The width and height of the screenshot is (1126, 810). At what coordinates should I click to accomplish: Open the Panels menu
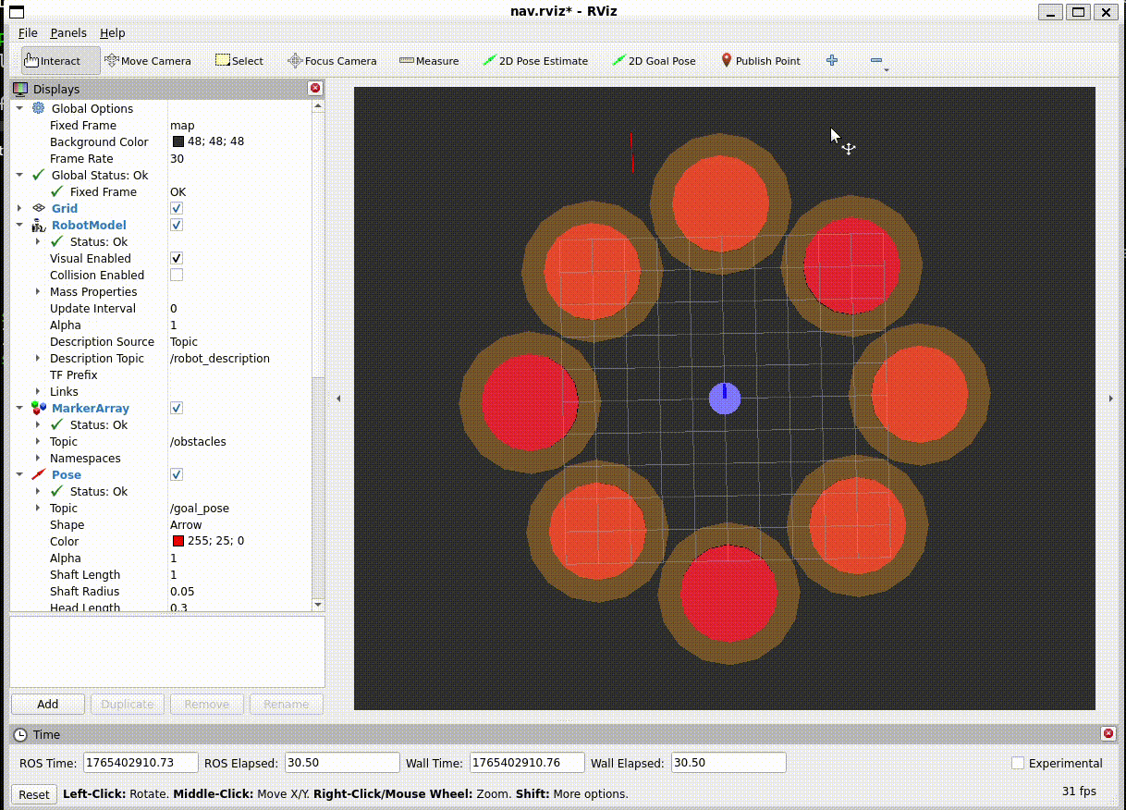(68, 32)
